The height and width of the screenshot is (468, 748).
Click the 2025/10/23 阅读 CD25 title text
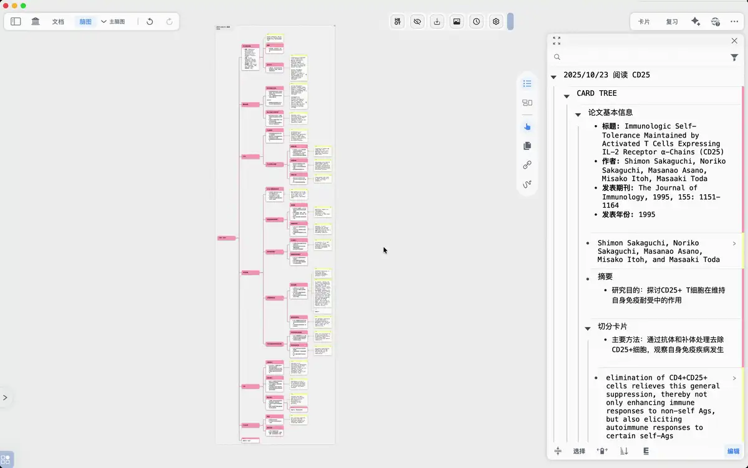(x=607, y=75)
